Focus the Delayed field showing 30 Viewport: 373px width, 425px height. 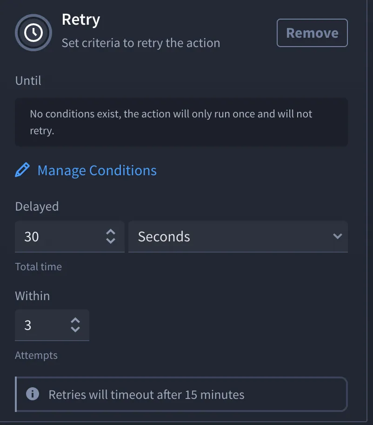(x=70, y=237)
